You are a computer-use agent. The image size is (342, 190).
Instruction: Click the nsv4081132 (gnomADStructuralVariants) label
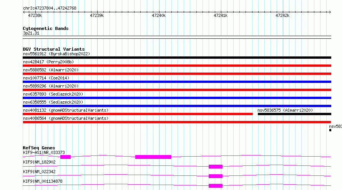pos(66,110)
